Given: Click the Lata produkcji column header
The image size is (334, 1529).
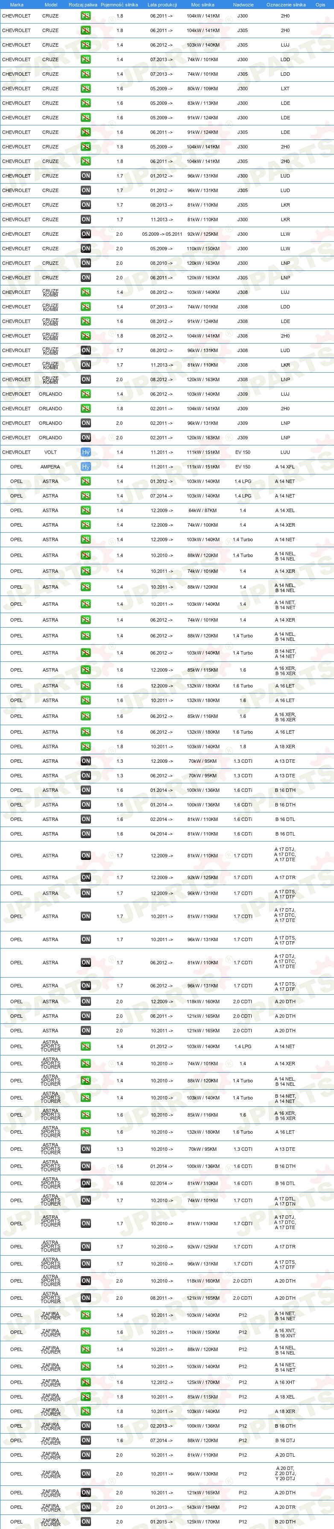Looking at the screenshot, I should (x=162, y=5).
